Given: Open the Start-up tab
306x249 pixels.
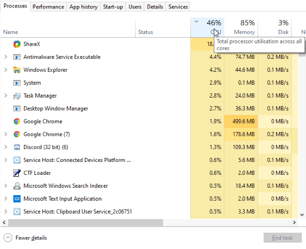Looking at the screenshot, I should [x=113, y=7].
